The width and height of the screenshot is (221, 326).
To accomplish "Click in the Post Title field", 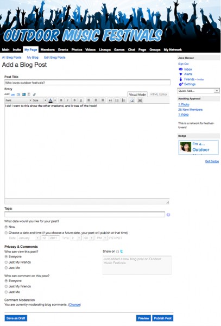I will 87,83.
